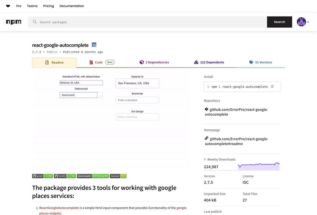Click the Dependents cubes icon

pos(196,62)
